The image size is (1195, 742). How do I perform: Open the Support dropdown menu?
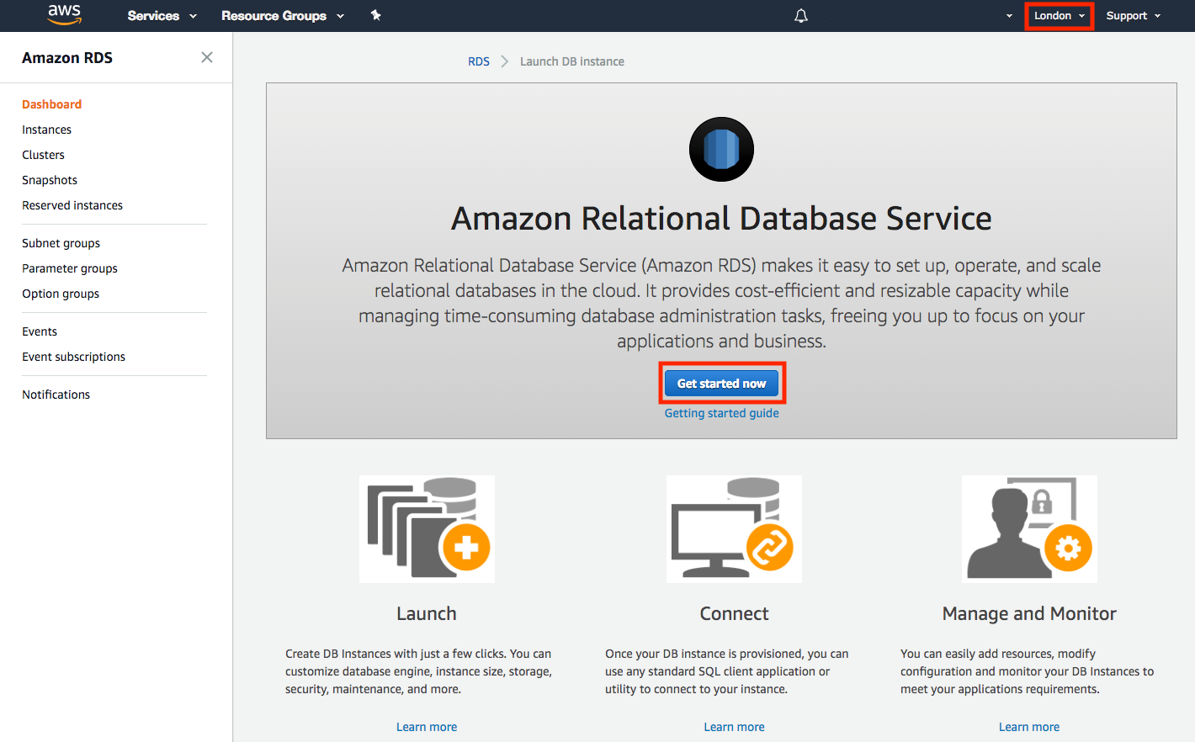(1134, 16)
